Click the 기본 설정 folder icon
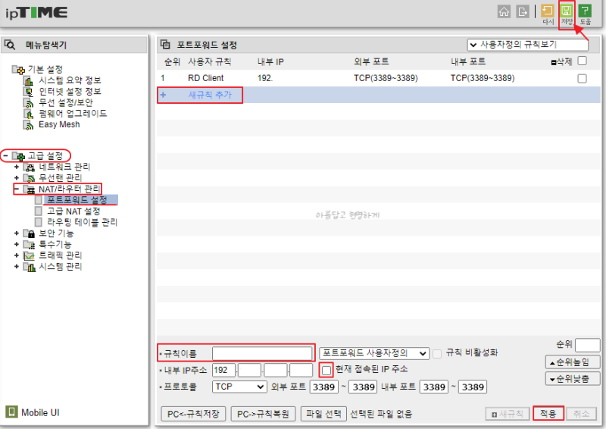This screenshot has height=429, width=606. tap(18, 70)
